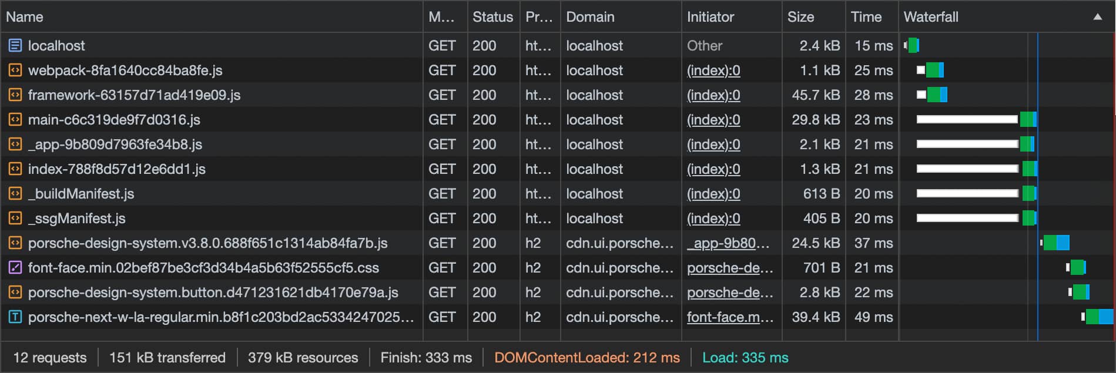This screenshot has width=1116, height=373.
Task: Click the purple stylesheet icon beside font-face.min CSS
Action: pyautogui.click(x=14, y=267)
